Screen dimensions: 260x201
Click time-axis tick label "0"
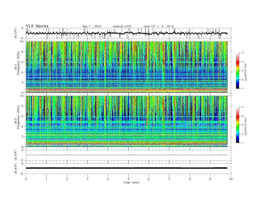tap(26, 179)
